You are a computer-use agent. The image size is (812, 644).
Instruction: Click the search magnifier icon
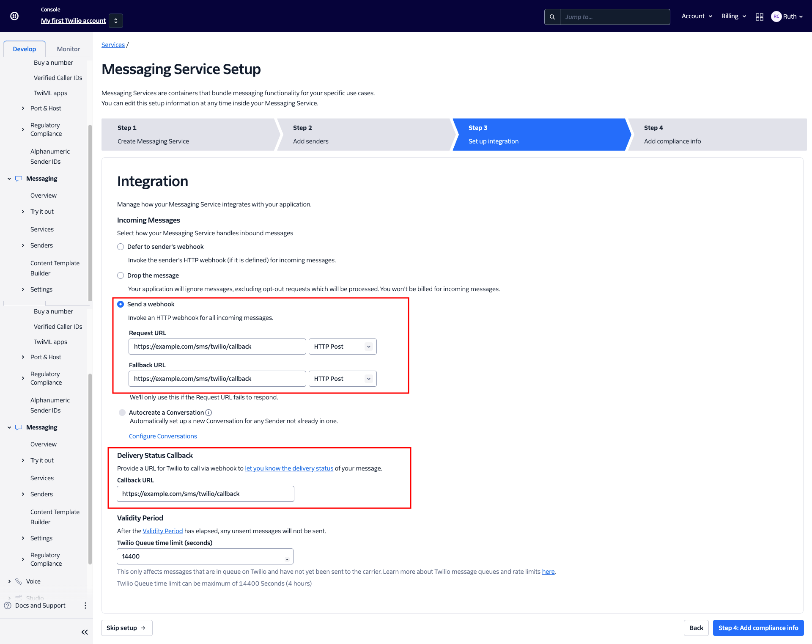(552, 17)
